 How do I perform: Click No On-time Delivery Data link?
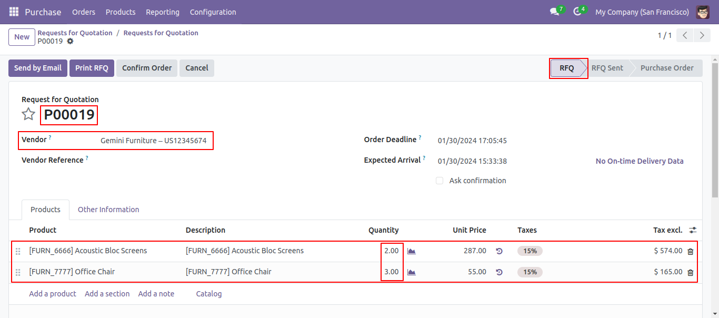(x=640, y=161)
